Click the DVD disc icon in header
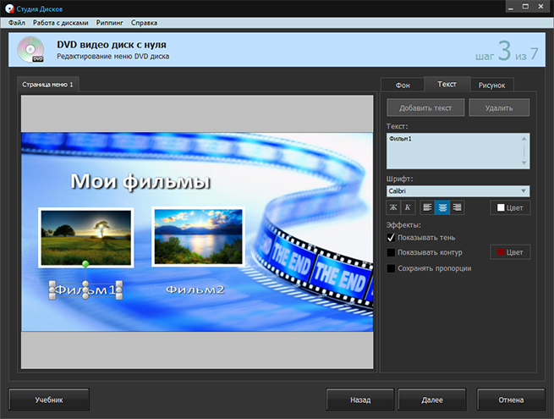Screen dimensions: 554x419 [x=30, y=51]
